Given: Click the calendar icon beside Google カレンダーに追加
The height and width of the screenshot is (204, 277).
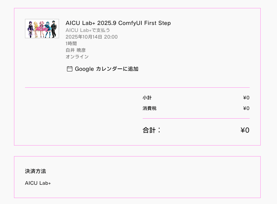Looking at the screenshot, I should 70,69.
